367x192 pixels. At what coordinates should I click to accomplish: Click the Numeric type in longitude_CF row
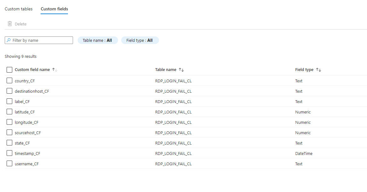(x=303, y=122)
